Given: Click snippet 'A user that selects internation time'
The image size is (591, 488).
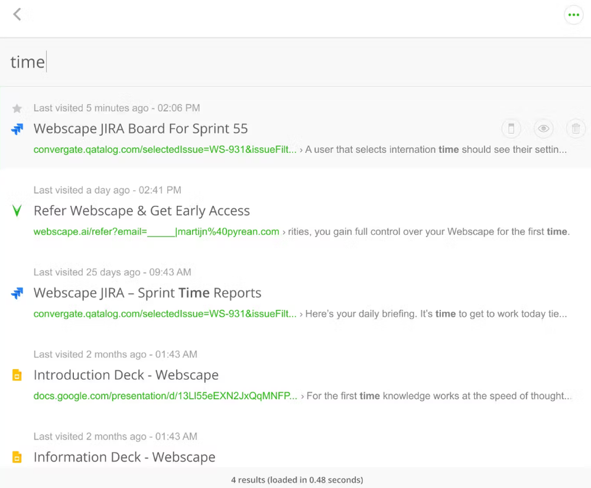Looking at the screenshot, I should click(382, 150).
